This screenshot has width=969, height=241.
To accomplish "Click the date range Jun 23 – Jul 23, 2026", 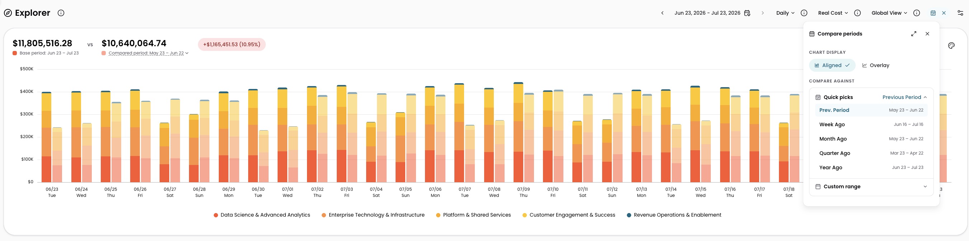I will click(707, 13).
